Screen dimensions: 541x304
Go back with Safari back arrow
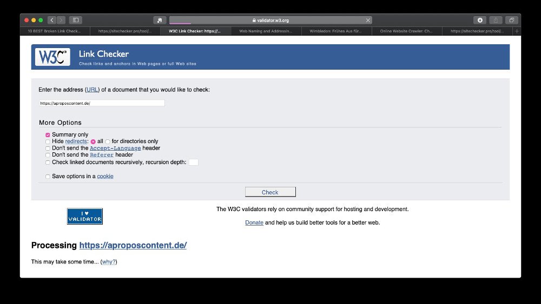(52, 21)
